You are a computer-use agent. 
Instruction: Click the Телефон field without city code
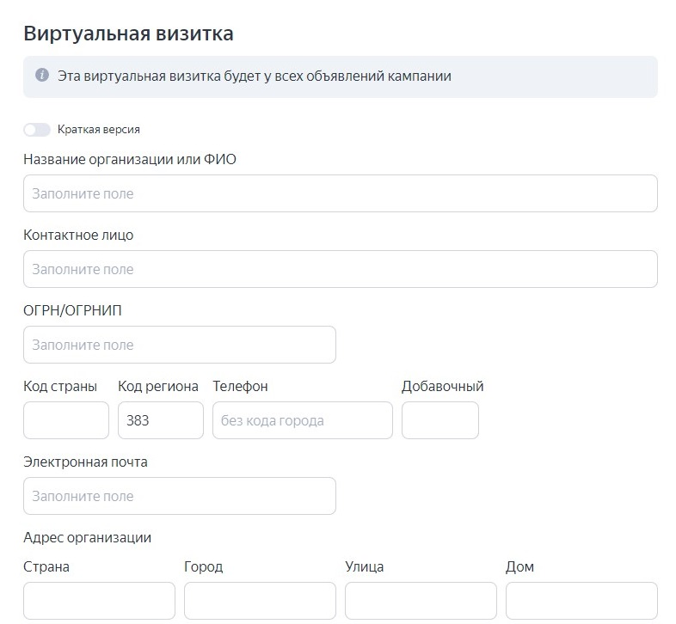[x=302, y=420]
